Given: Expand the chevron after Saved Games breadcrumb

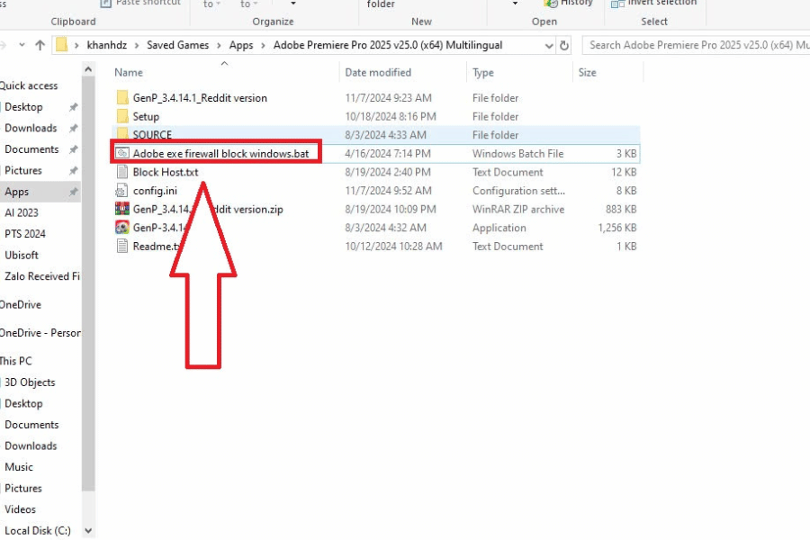Looking at the screenshot, I should point(220,45).
